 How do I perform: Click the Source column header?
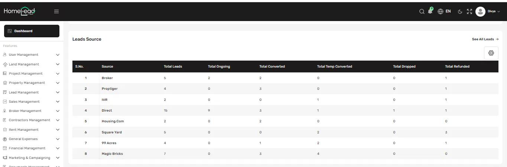pyautogui.click(x=107, y=67)
